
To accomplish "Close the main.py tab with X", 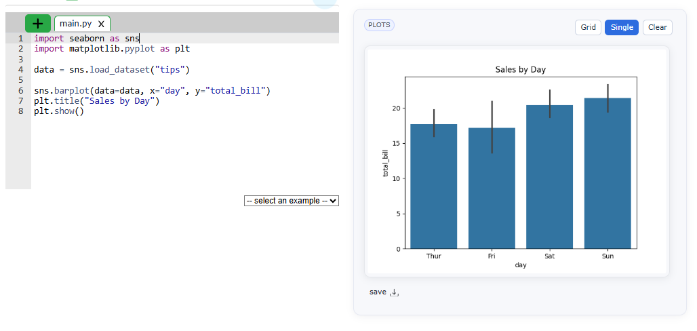I will pos(101,24).
